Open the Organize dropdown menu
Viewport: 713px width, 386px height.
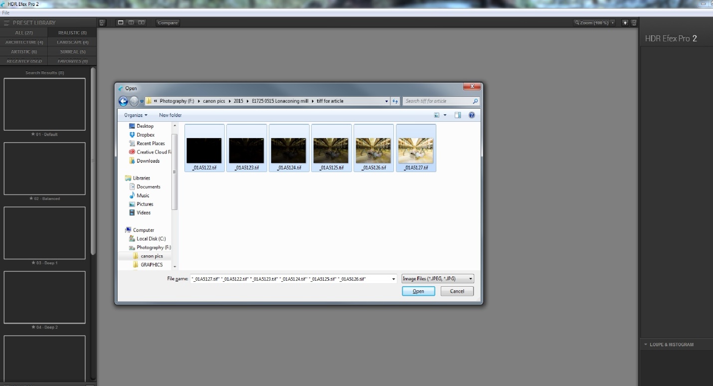(136, 115)
